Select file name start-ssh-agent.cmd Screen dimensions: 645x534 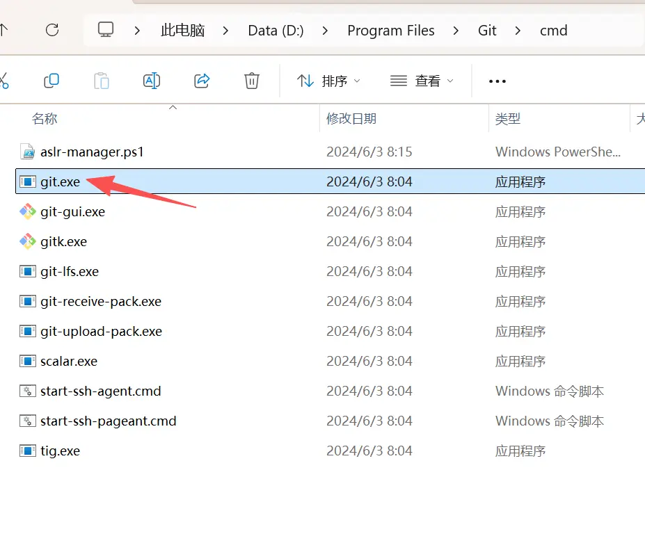click(x=101, y=391)
